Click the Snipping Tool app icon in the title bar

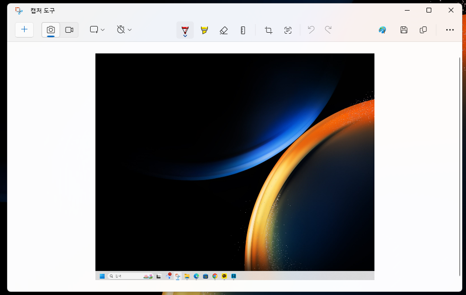[x=19, y=11]
